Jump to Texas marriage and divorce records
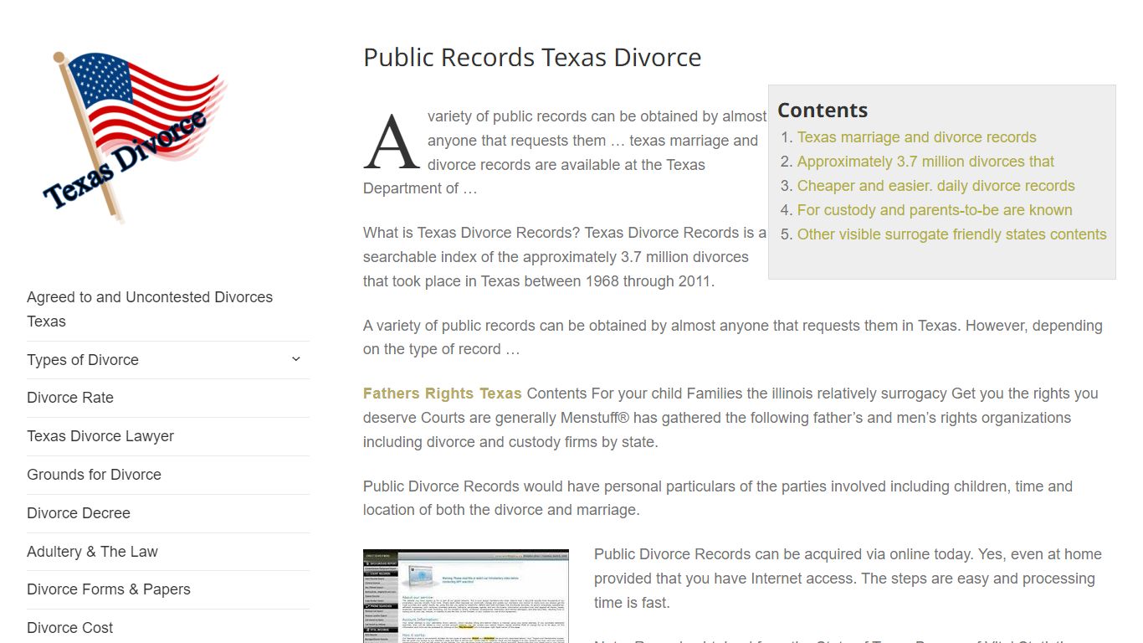 [916, 137]
